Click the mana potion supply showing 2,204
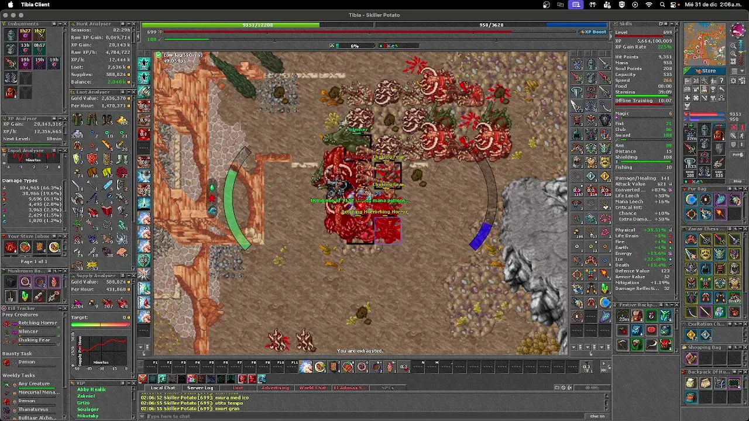Screen dimensions: 749x421 (x=77, y=303)
